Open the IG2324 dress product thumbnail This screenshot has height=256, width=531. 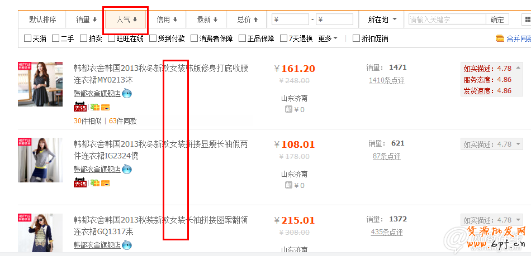[40, 160]
